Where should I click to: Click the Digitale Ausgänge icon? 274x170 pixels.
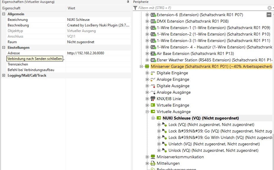[153, 86]
